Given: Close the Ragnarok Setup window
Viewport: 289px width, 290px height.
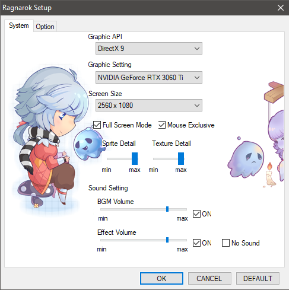Looking at the screenshot, I should tap(280, 8).
